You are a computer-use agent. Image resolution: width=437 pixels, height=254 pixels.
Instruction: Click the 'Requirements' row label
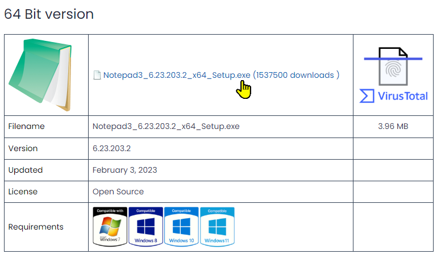[36, 227]
